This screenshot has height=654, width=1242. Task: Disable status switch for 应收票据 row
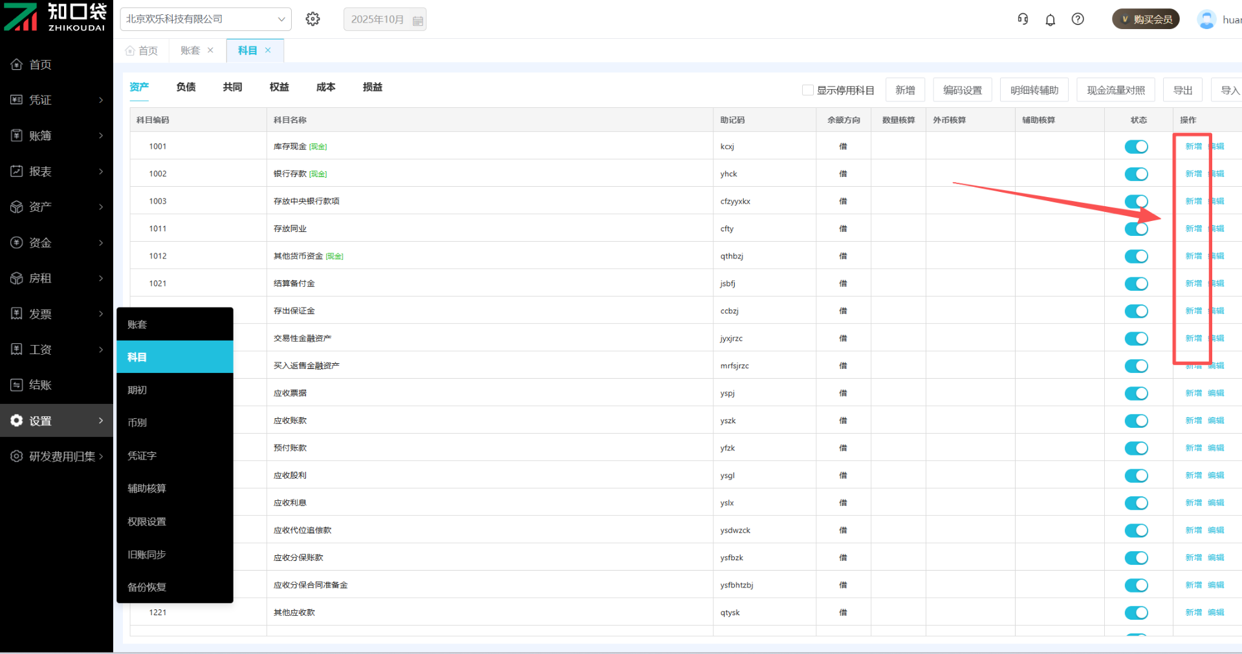[1136, 394]
